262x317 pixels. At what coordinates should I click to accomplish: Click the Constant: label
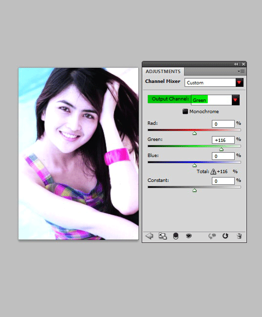158,180
